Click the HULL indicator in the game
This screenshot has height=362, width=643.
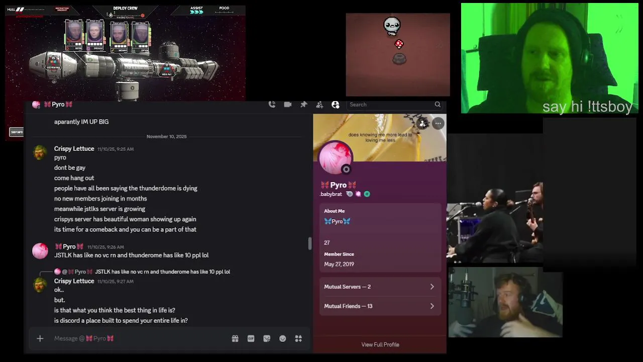pos(15,10)
